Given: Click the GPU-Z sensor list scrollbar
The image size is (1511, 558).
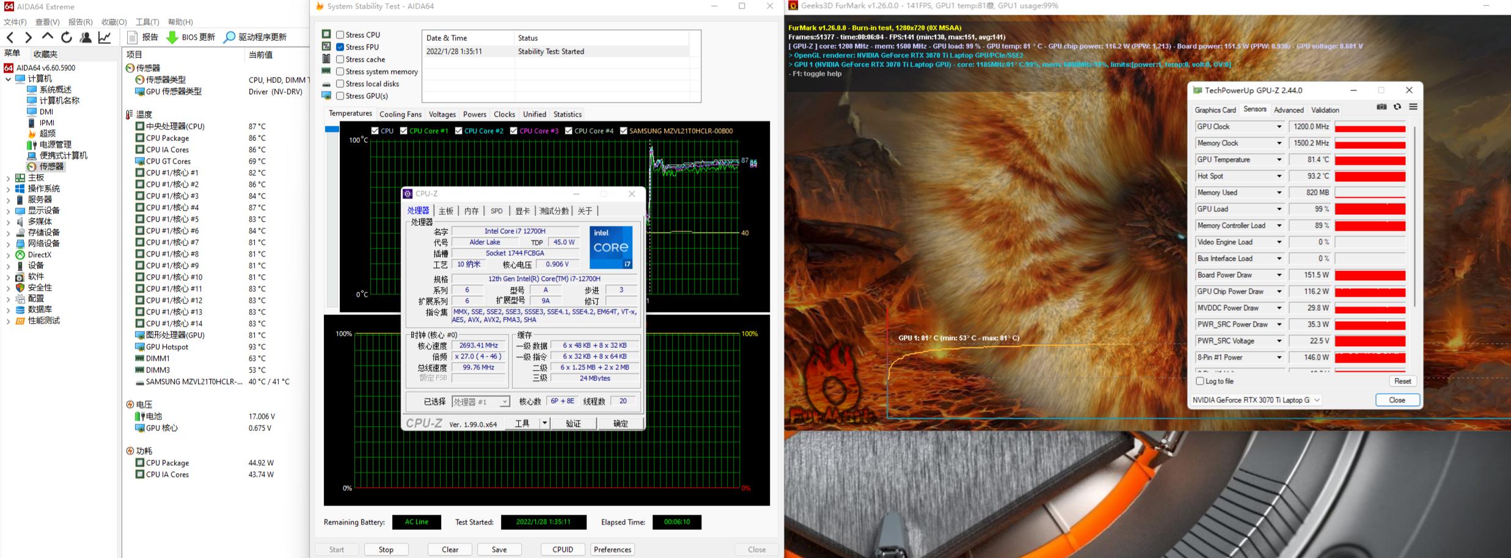Looking at the screenshot, I should pyautogui.click(x=1414, y=214).
